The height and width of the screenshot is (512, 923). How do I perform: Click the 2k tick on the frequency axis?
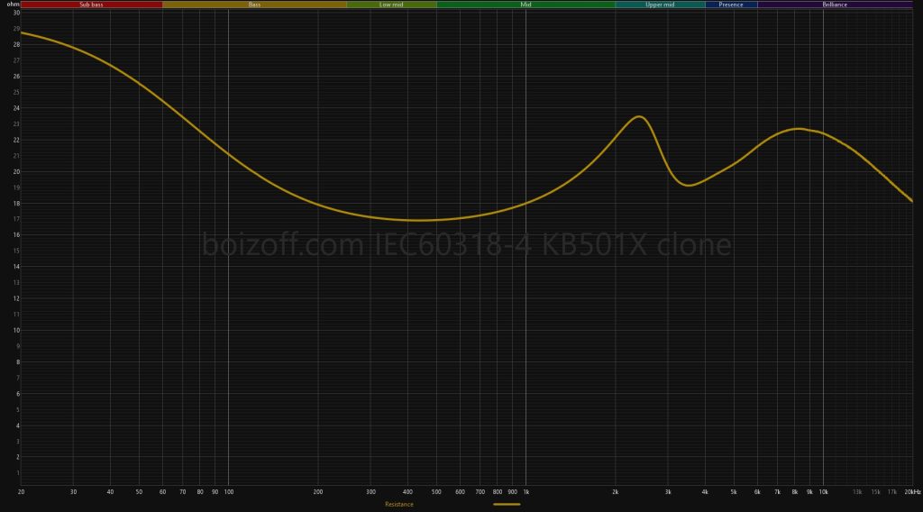click(616, 491)
